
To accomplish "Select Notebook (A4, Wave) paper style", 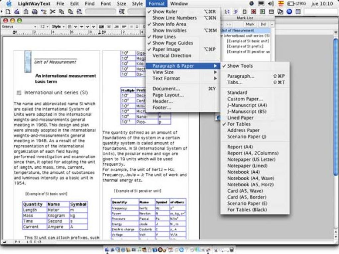I will tap(255, 178).
